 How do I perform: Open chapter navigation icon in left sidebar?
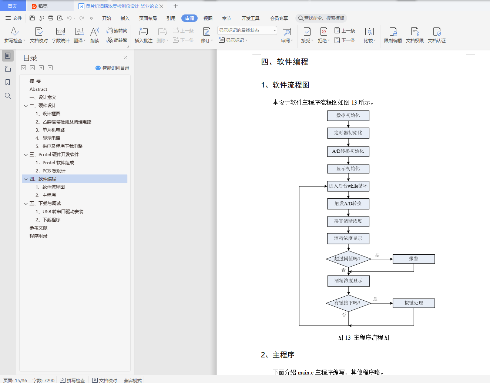8,69
